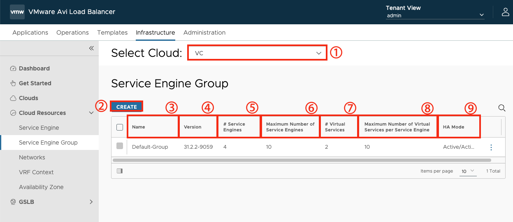Open Availability Zone in sidebar
Viewport: 513px width, 222px height.
[41, 187]
